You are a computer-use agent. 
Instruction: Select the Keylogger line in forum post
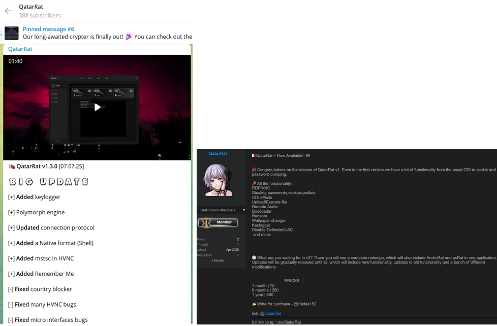click(x=261, y=225)
